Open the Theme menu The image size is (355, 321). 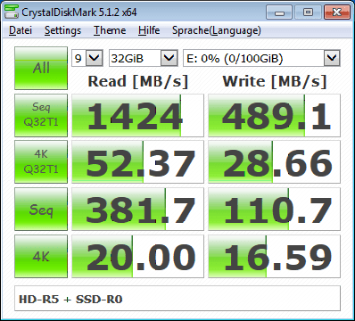(x=110, y=30)
